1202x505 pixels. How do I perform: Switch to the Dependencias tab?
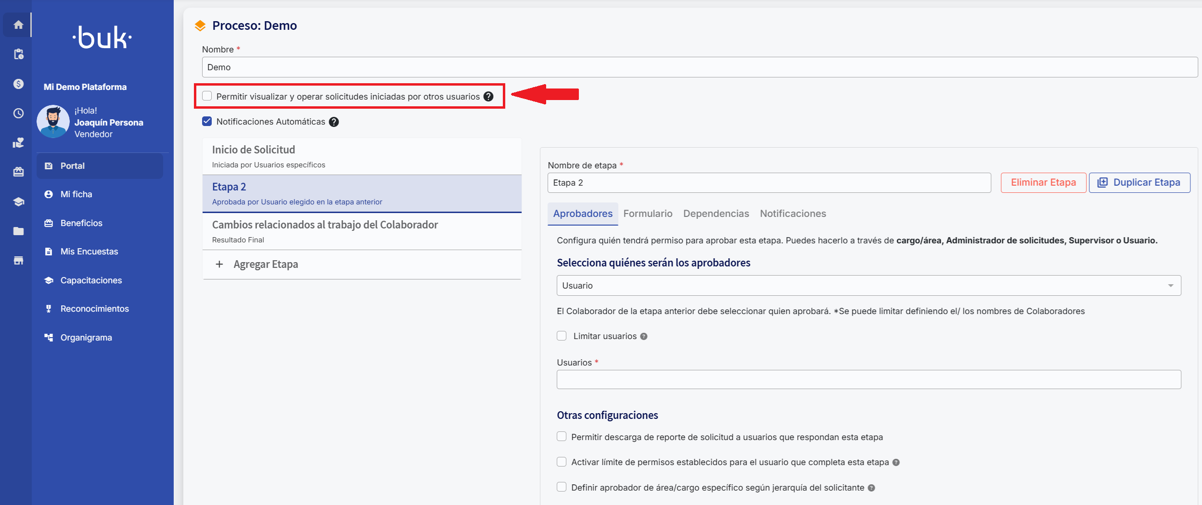[x=716, y=214]
